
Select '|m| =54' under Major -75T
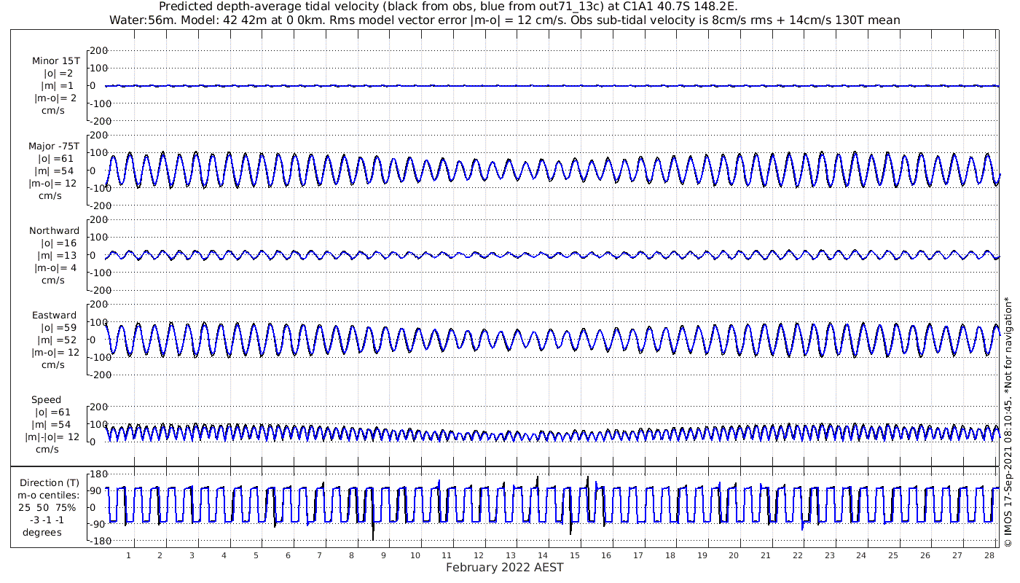56,171
